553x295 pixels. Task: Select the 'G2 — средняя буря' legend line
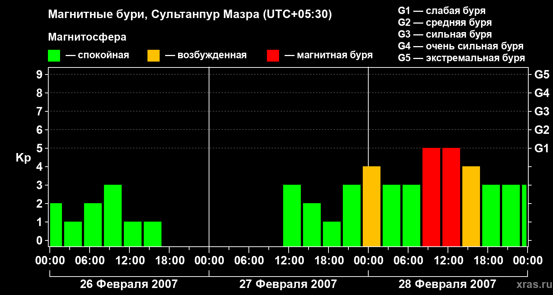coord(445,22)
